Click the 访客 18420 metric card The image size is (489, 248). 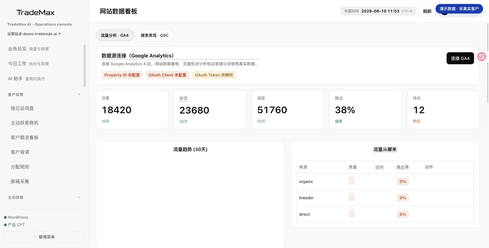click(132, 110)
